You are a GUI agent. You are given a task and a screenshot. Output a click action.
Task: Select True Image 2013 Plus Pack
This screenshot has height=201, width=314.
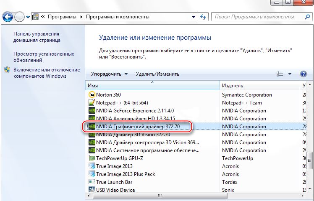point(126,174)
